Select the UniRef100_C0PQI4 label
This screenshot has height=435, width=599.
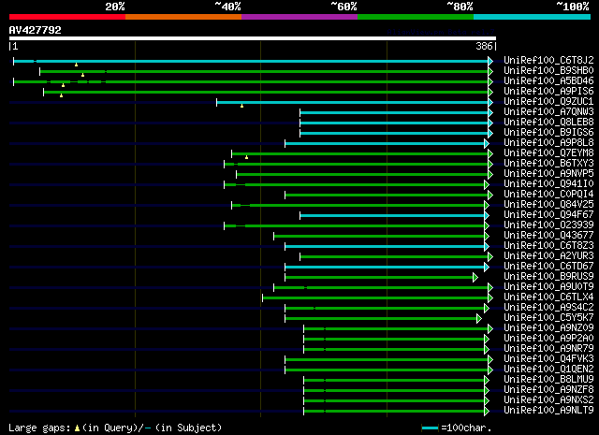click(x=548, y=195)
